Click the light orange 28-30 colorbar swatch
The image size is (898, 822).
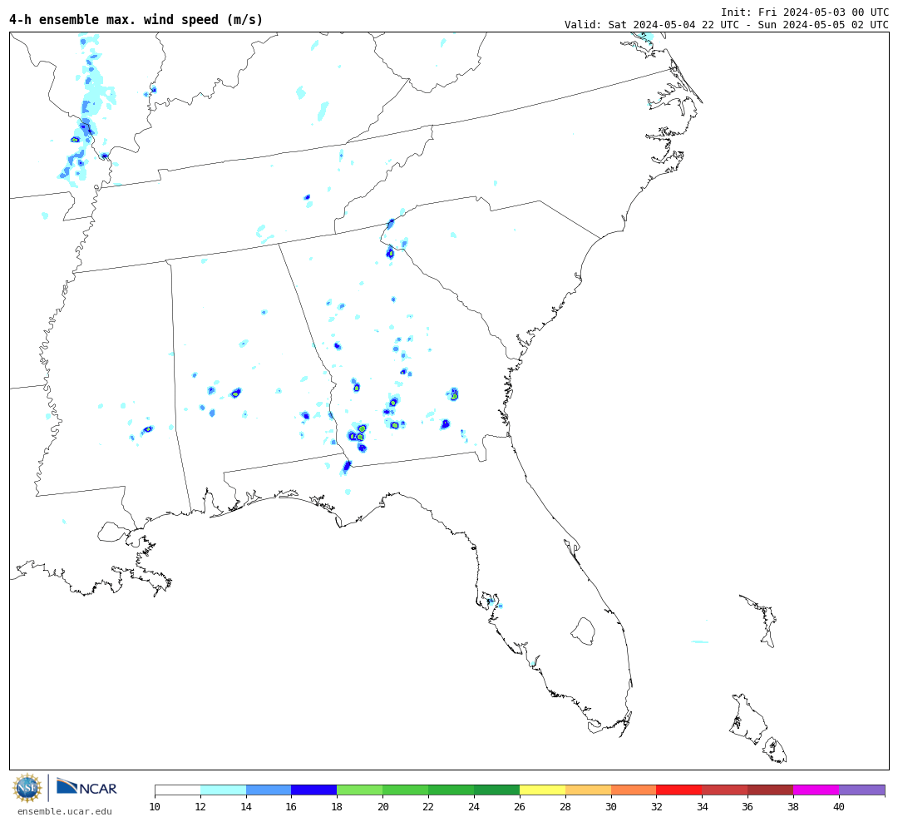(588, 790)
